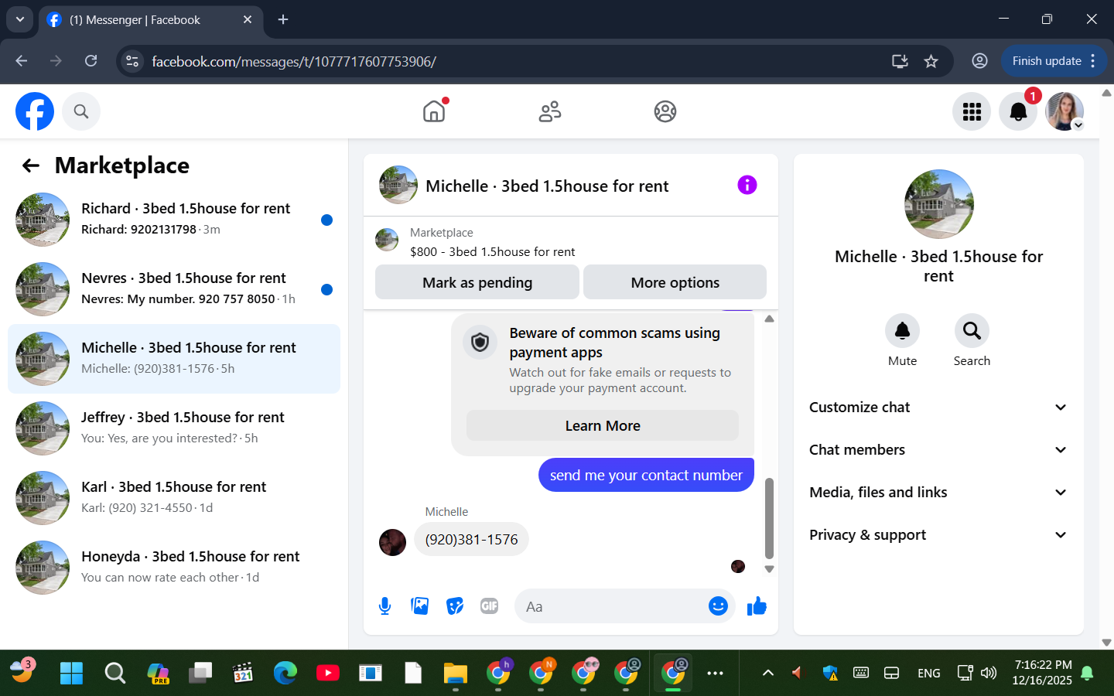The height and width of the screenshot is (696, 1114).
Task: Bookmark this page with the star
Action: point(931,61)
